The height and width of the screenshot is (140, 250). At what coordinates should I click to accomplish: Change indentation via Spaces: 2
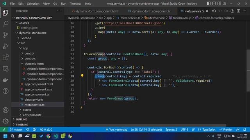pyautogui.click(x=171, y=129)
